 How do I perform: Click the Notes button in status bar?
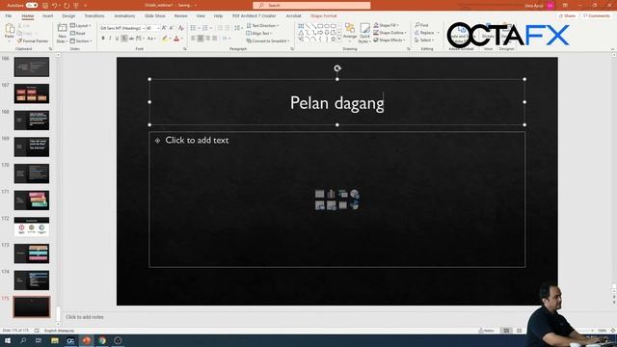pyautogui.click(x=486, y=331)
